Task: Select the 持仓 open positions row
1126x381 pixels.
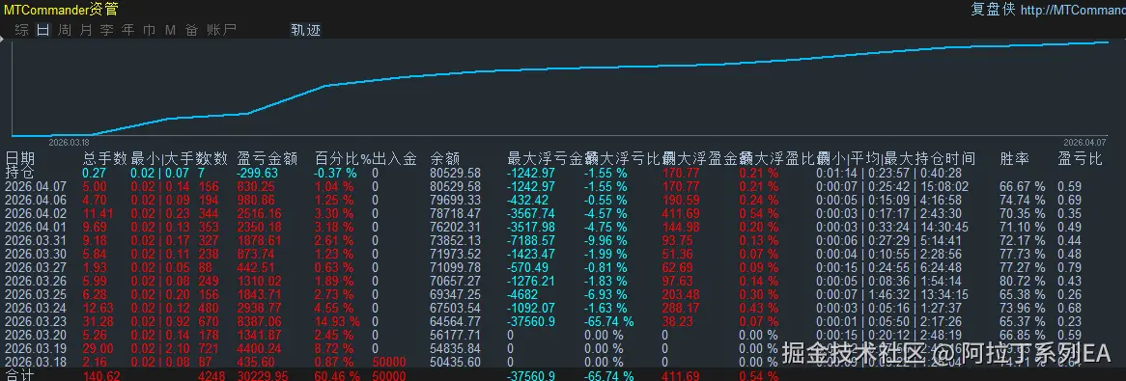Action: 562,173
